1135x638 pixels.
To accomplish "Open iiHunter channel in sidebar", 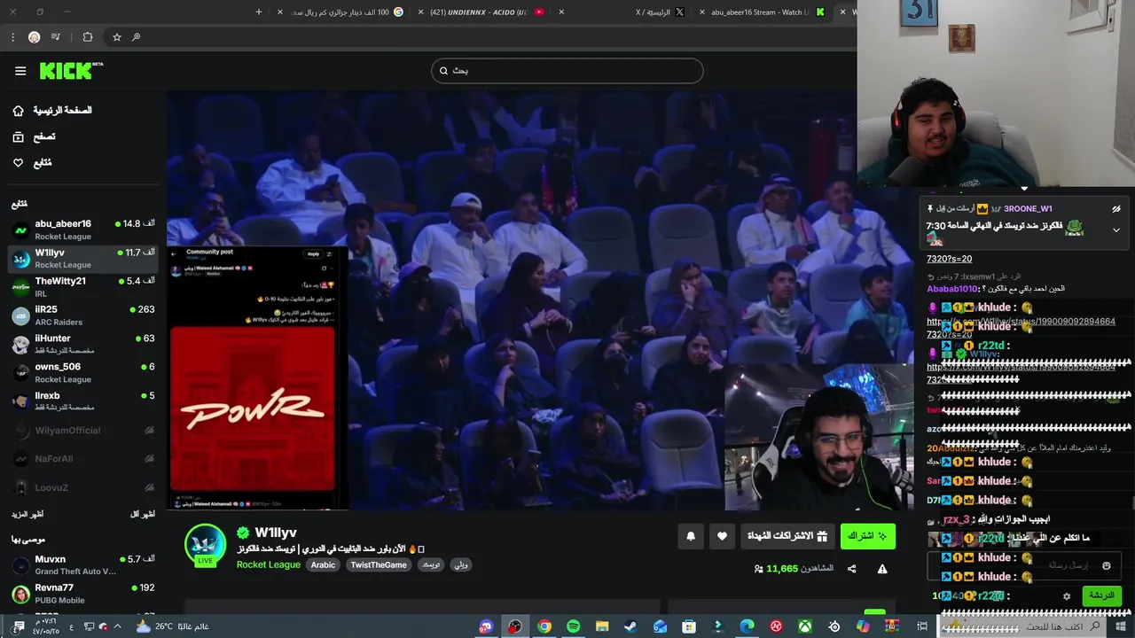I will pos(83,345).
